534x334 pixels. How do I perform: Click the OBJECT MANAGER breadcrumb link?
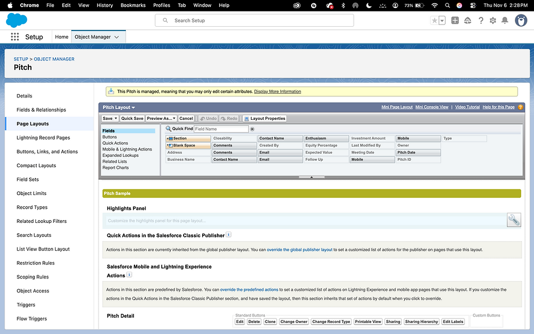point(54,59)
